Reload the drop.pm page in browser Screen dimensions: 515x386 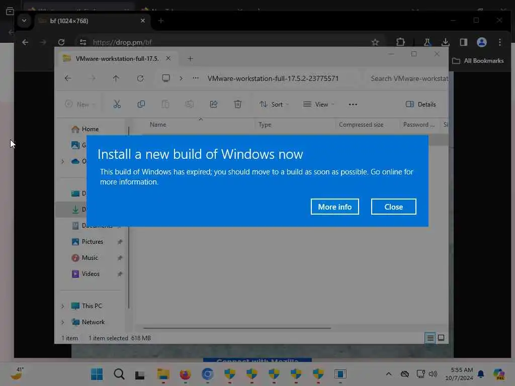(61, 42)
